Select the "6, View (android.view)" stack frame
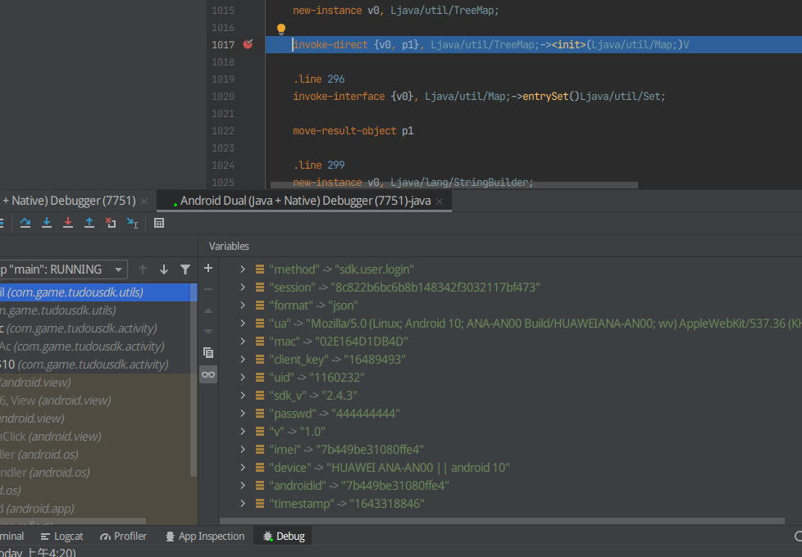This screenshot has width=802, height=557. (x=94, y=400)
